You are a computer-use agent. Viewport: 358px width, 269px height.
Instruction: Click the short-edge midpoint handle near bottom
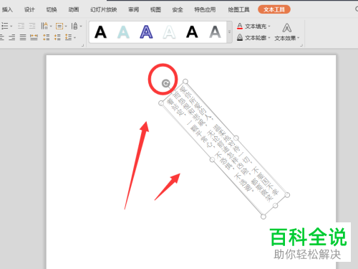point(275,206)
